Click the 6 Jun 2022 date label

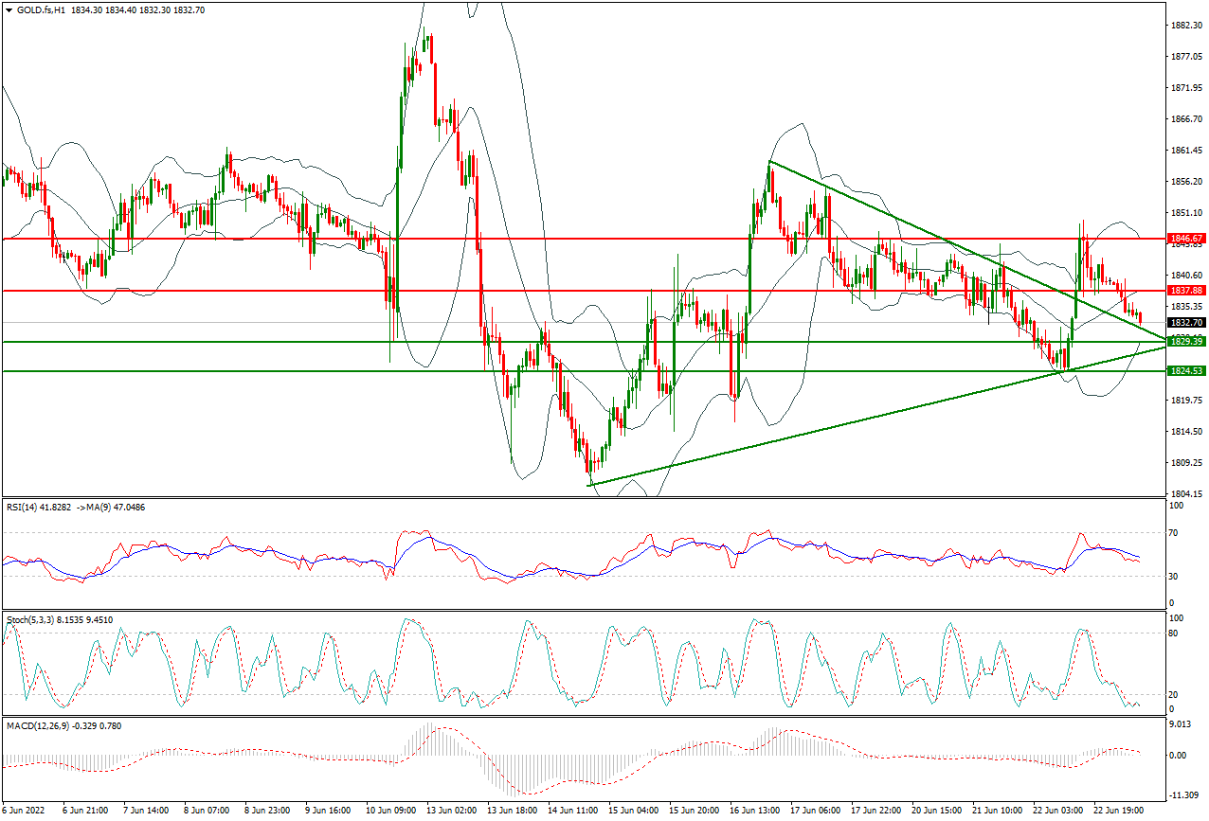pos(23,812)
